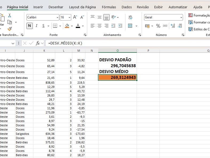
Task: Align text right
Action: (106, 26)
